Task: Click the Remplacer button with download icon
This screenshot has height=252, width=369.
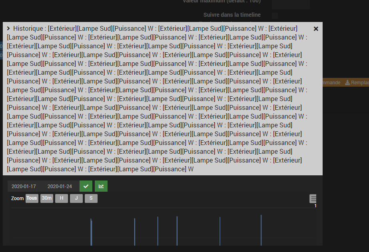Action: [x=356, y=83]
